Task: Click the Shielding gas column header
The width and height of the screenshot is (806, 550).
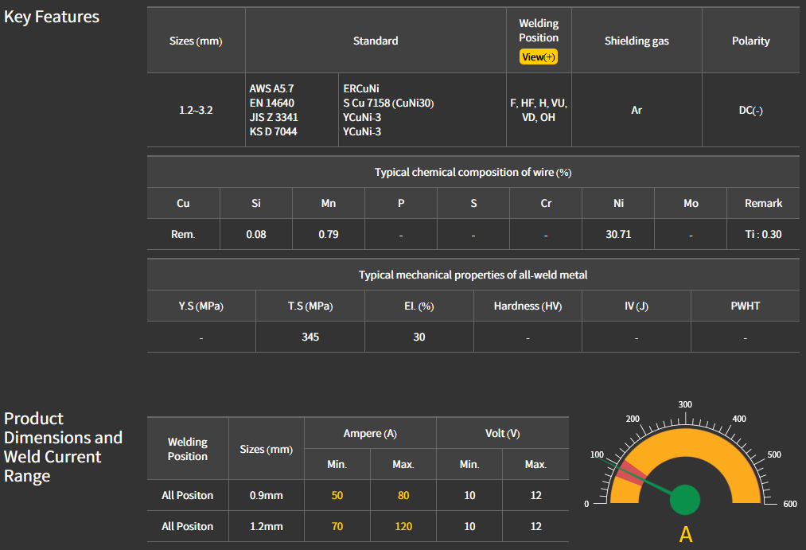Action: (637, 41)
